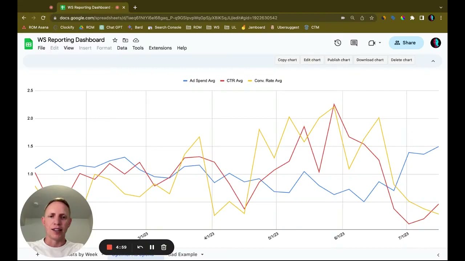Open the Chat GPT bookmark

tap(111, 27)
